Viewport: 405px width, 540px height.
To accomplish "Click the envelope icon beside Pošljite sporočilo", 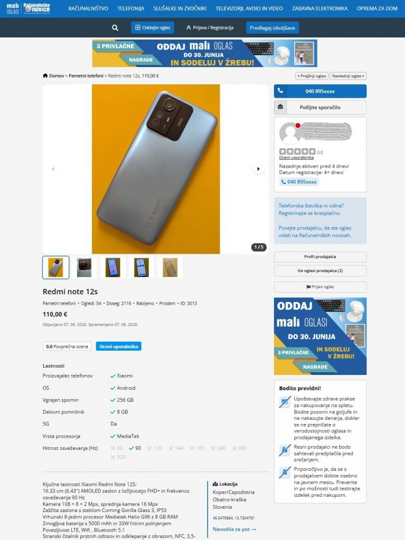I will 280,107.
